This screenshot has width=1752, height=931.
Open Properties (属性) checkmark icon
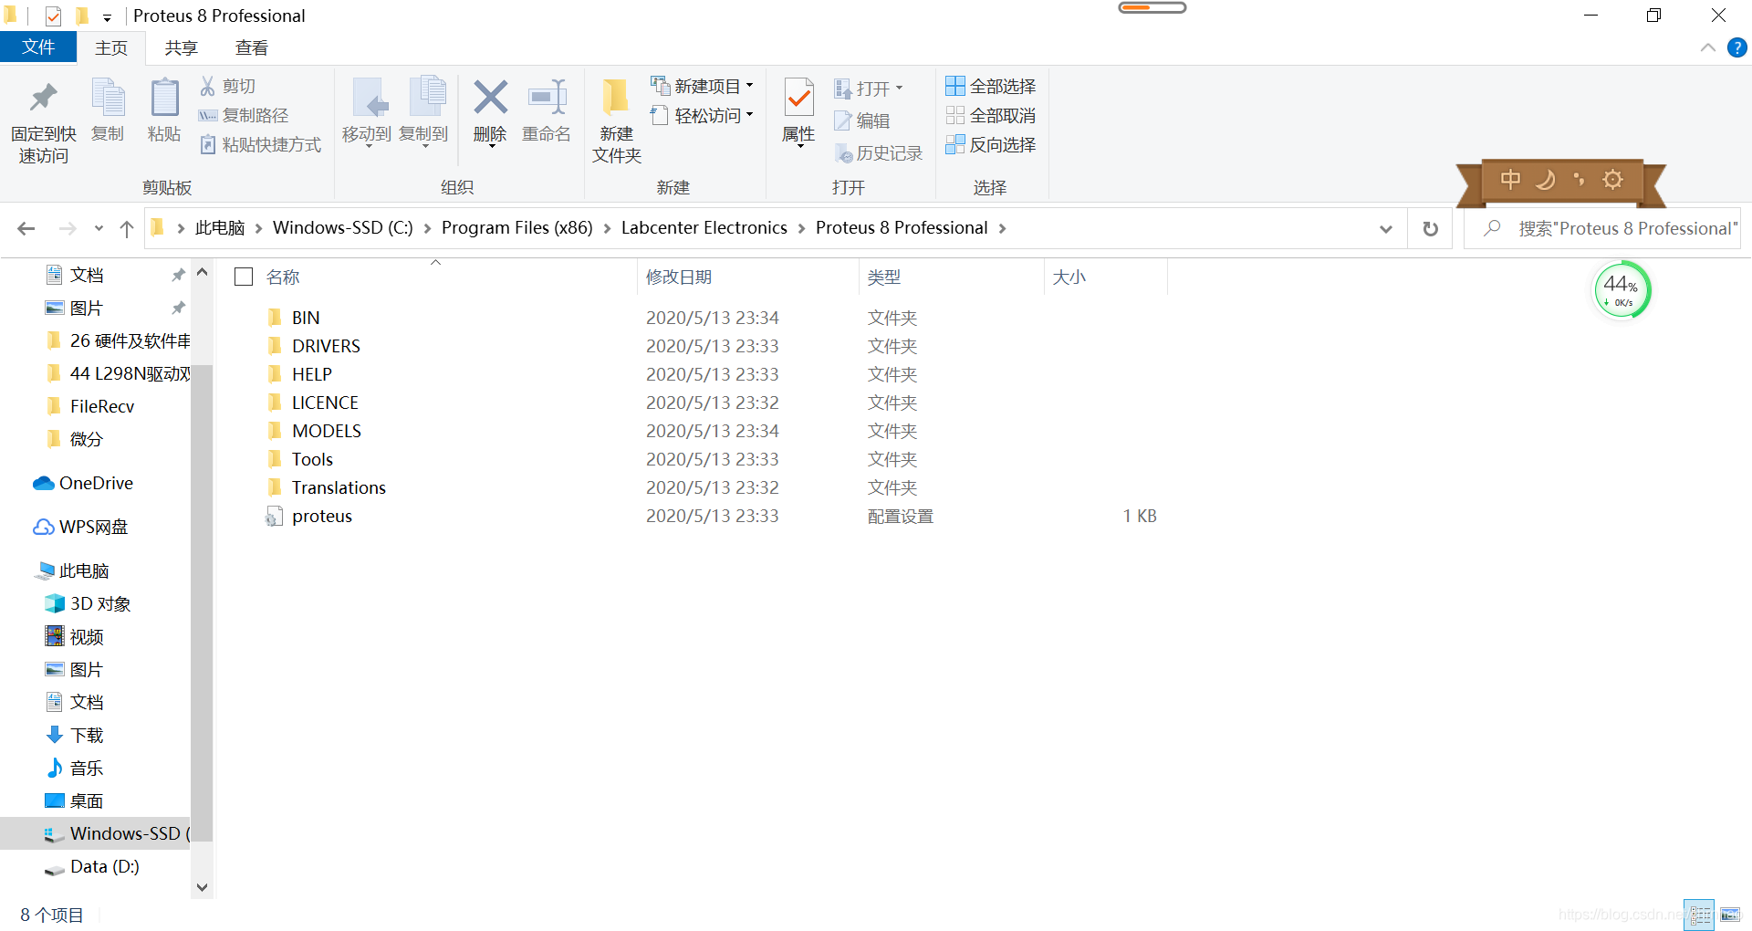(798, 98)
